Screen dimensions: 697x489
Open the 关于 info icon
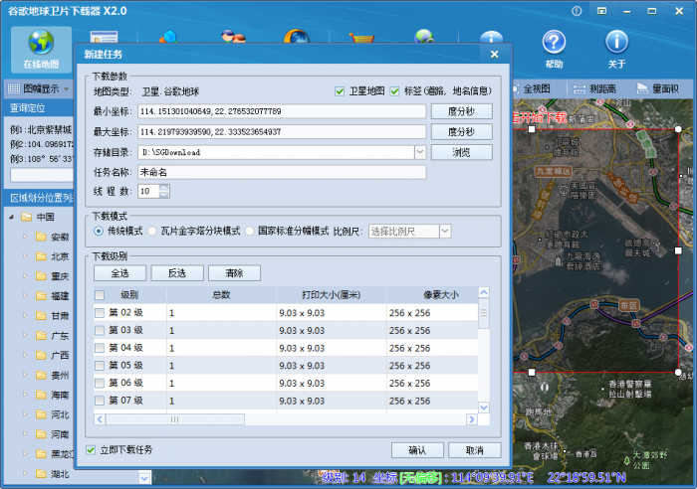click(x=616, y=42)
